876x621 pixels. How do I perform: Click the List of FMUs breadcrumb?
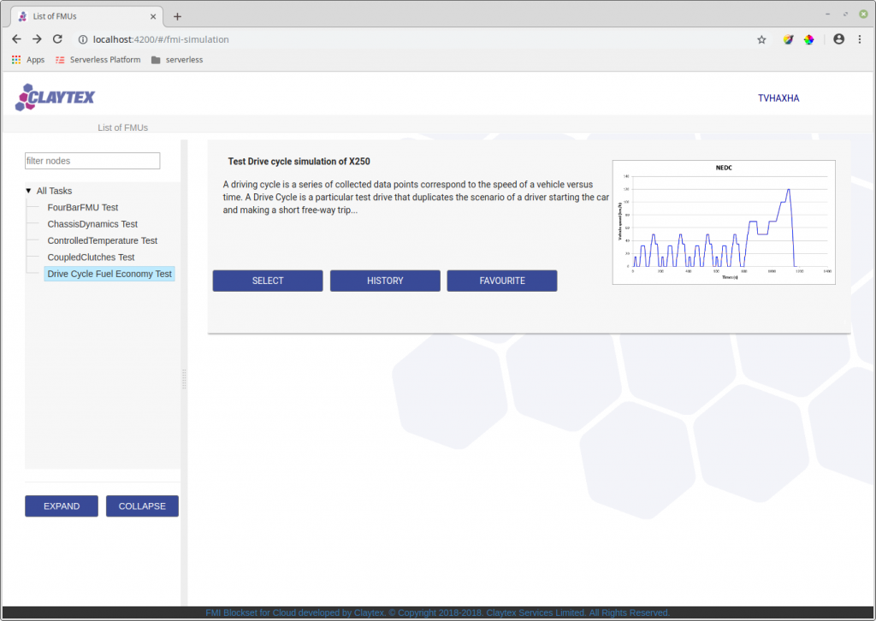tap(123, 128)
